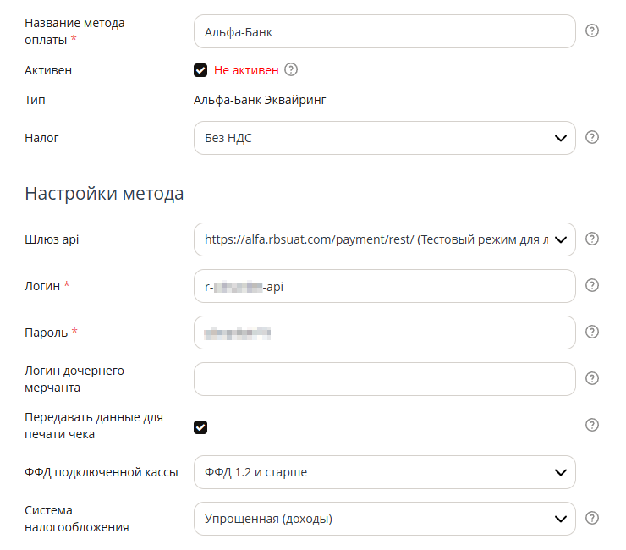Show help icon next to Не активен
Screen dimensions: 626x550
pyautogui.click(x=291, y=69)
